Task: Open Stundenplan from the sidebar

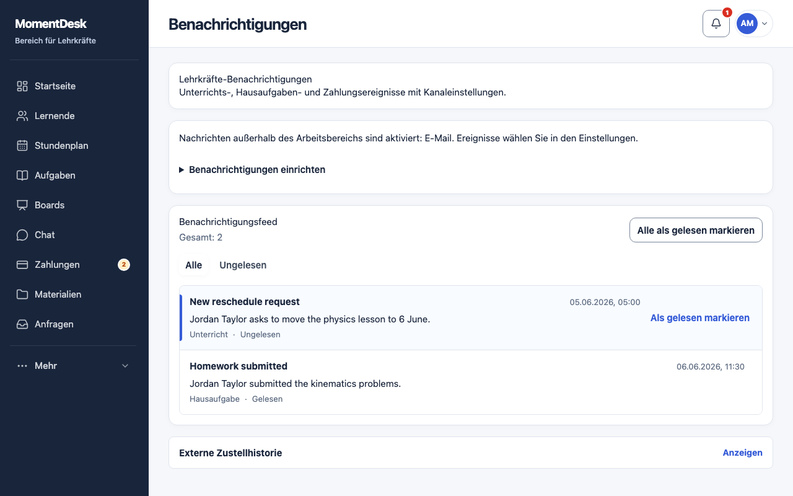Action: [74, 146]
